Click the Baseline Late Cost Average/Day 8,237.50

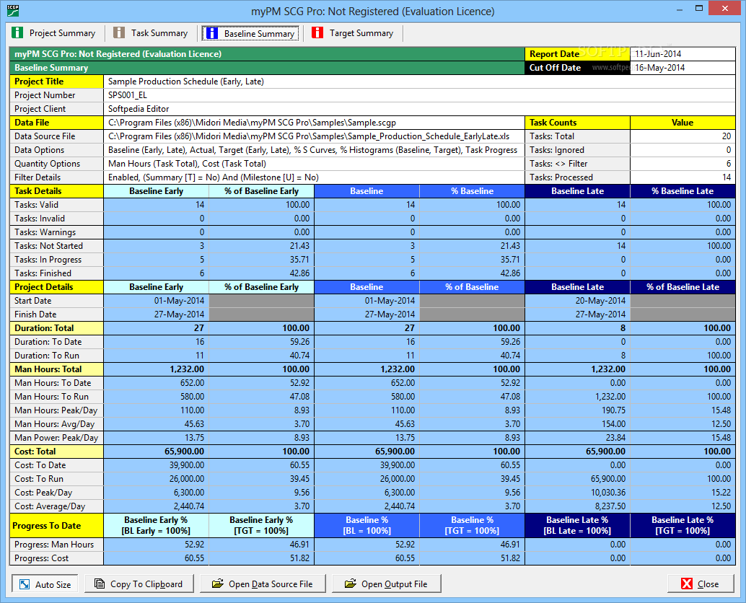(578, 506)
